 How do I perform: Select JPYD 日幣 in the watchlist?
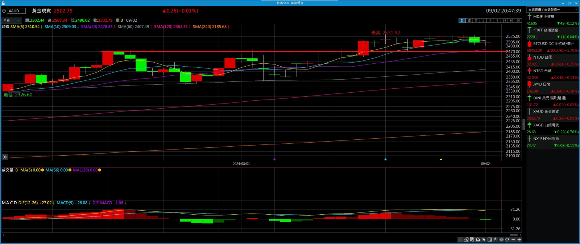coord(552,88)
